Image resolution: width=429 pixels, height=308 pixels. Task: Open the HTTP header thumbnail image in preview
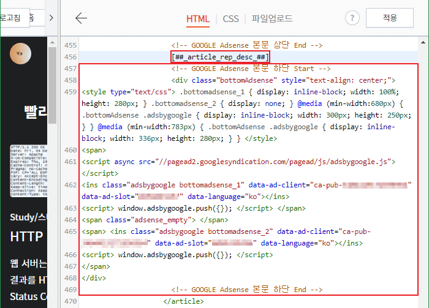pyautogui.click(x=28, y=171)
